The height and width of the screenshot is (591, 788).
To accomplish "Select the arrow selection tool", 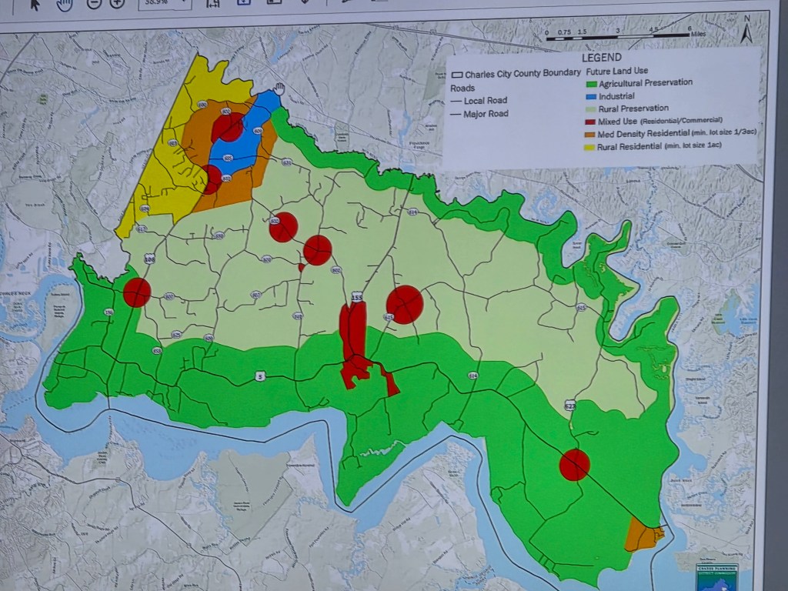I will [35, 3].
